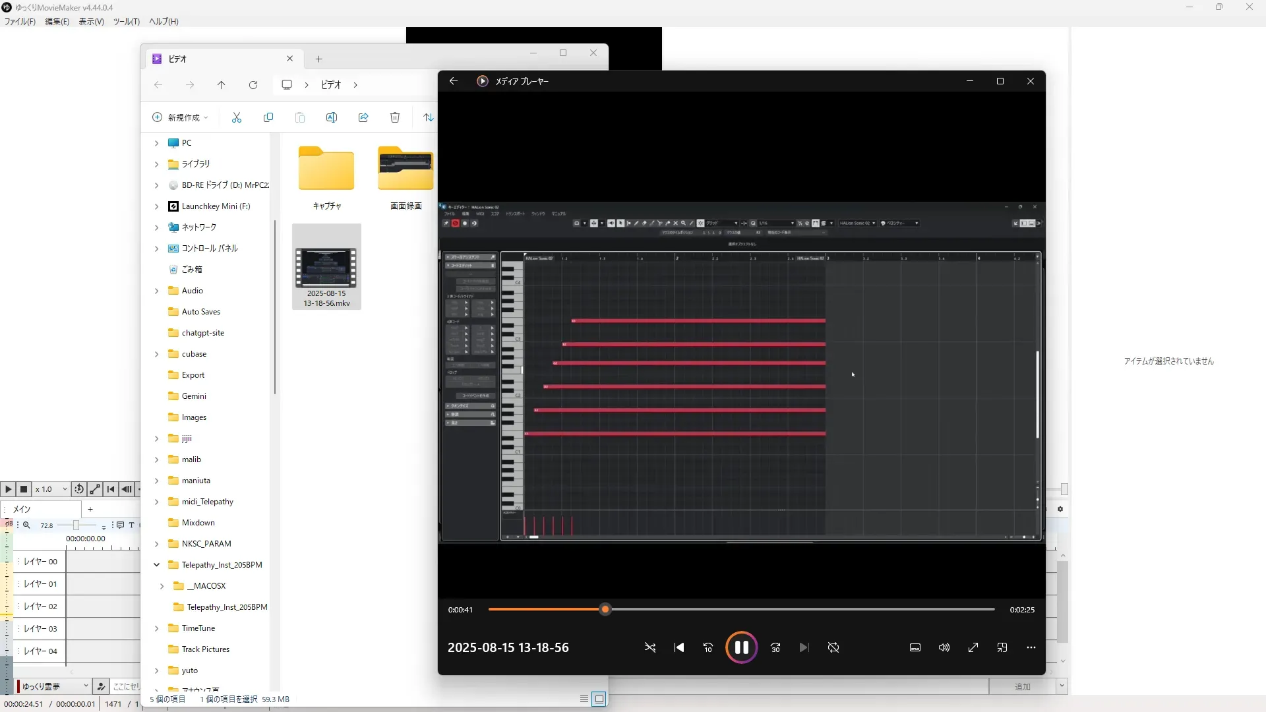Toggle shuffle in Media Player
The height and width of the screenshot is (712, 1266).
pyautogui.click(x=650, y=647)
